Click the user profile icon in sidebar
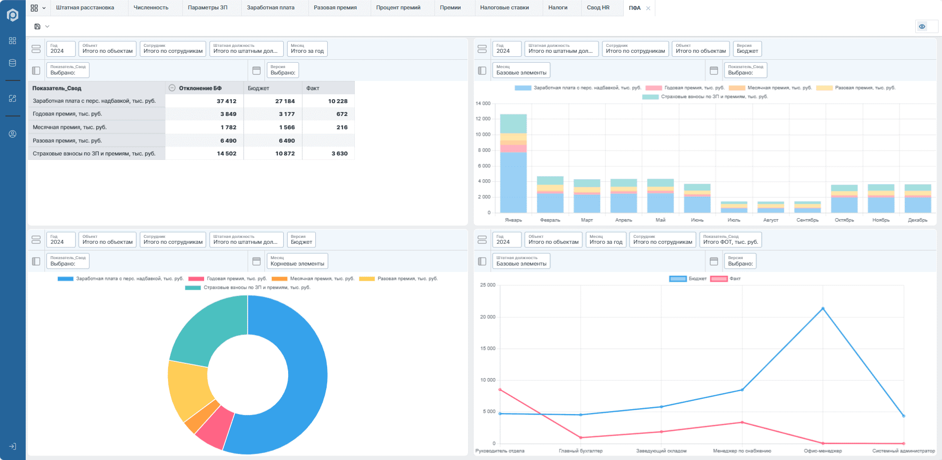 (13, 134)
